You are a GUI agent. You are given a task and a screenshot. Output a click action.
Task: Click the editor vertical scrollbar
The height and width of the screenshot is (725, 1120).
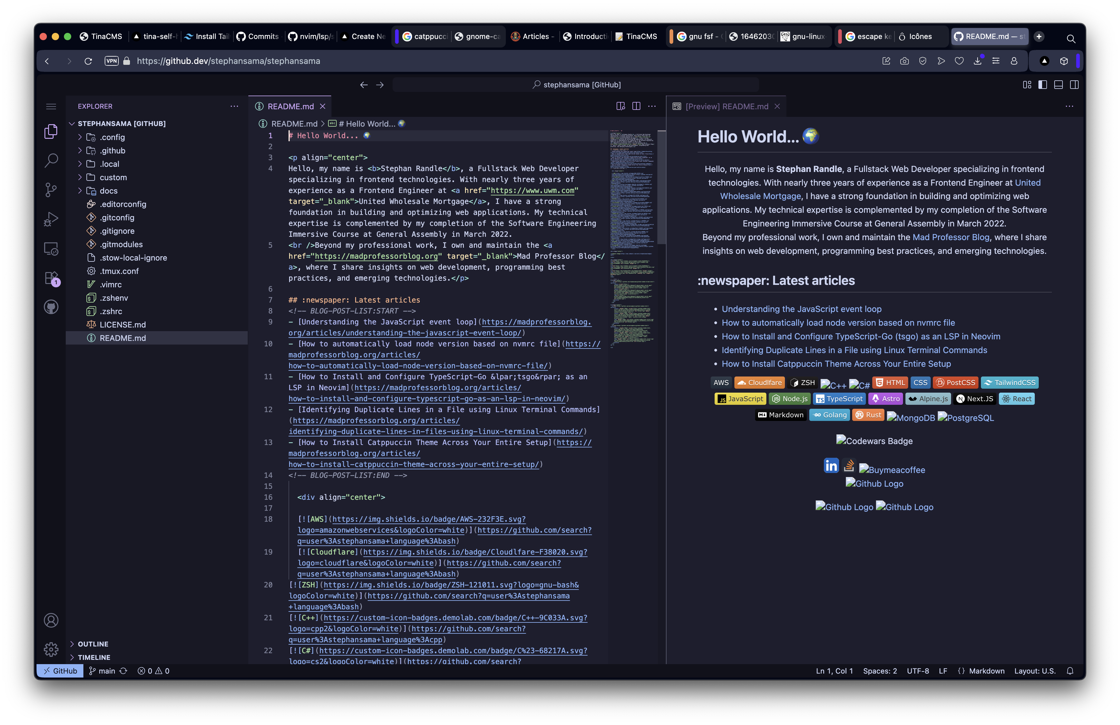coord(662,187)
